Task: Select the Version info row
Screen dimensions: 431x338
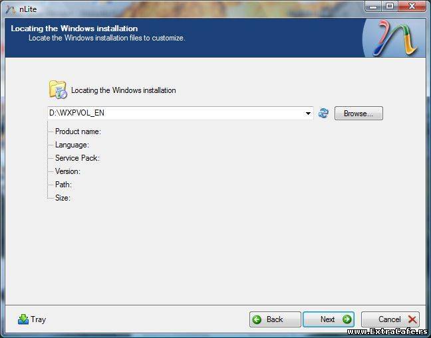Action: 67,171
